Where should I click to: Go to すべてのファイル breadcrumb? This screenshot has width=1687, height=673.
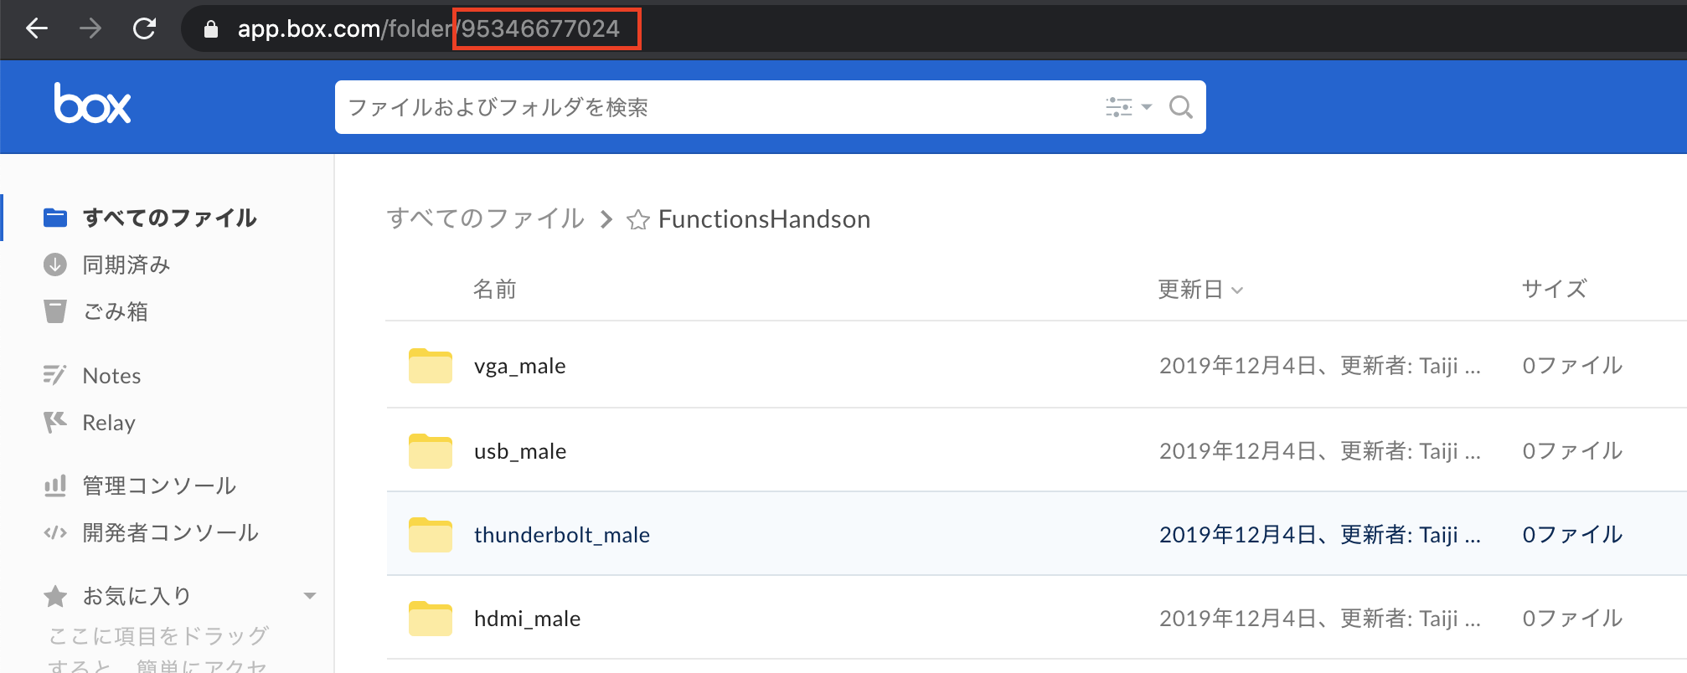[x=486, y=218]
